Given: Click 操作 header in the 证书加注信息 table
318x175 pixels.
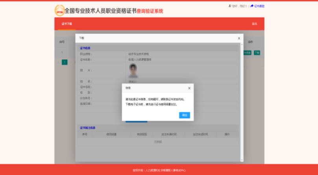Looking at the screenshot, I should coord(227,134).
